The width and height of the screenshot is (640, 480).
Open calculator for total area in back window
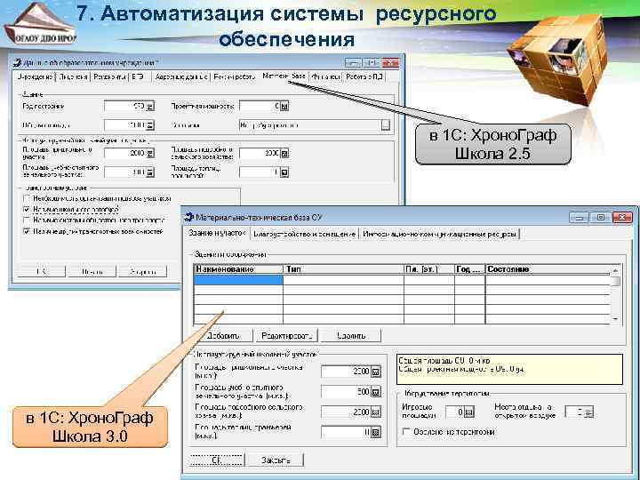pyautogui.click(x=150, y=125)
